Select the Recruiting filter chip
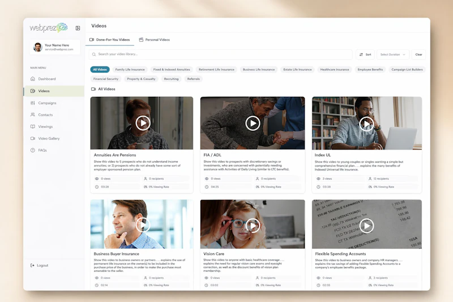Screen dimensions: 453x302 172,79
